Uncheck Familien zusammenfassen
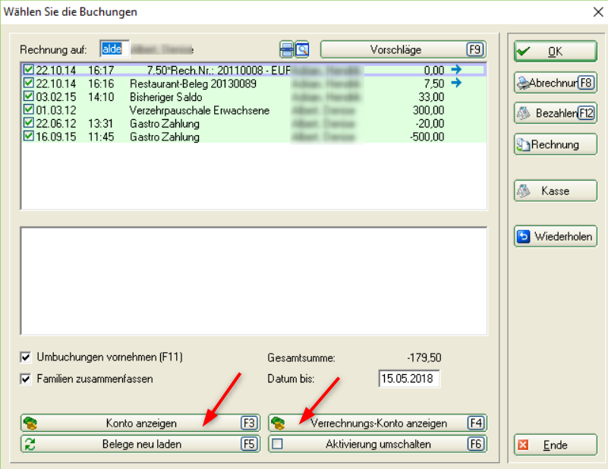This screenshot has height=469, width=608. [27, 378]
